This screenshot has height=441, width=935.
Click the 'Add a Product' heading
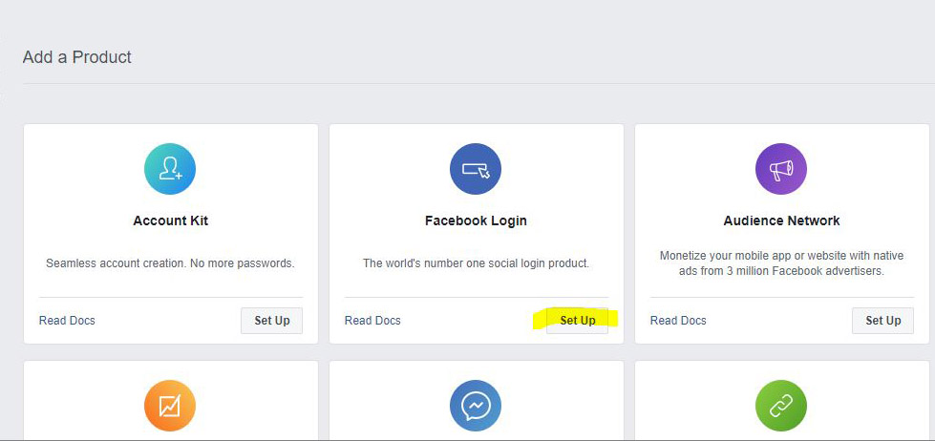click(x=77, y=57)
